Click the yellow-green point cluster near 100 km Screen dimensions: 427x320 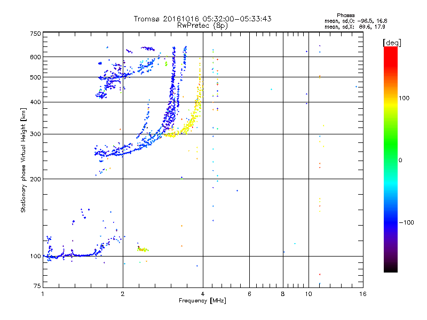(143, 249)
